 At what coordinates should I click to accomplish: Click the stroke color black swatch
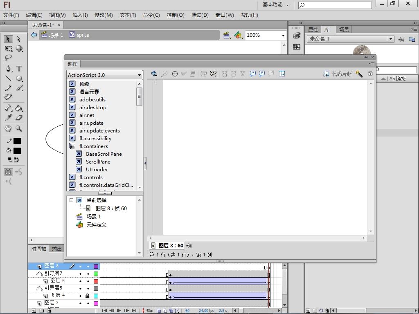pyautogui.click(x=17, y=141)
